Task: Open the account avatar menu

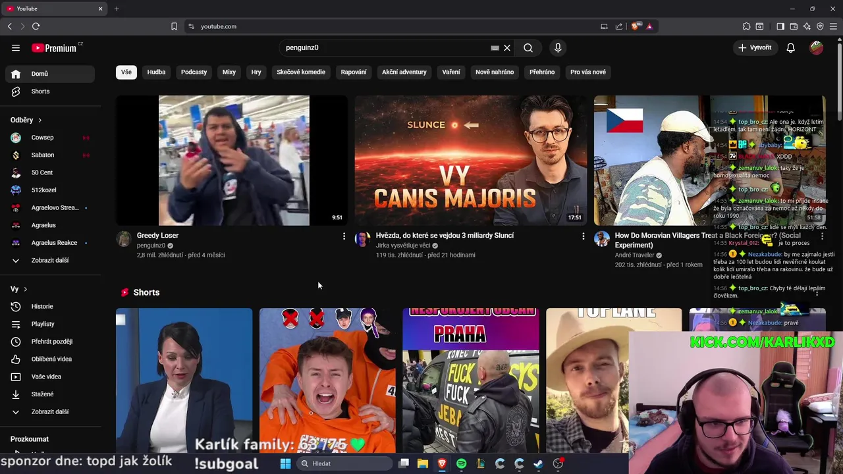Action: click(x=816, y=47)
